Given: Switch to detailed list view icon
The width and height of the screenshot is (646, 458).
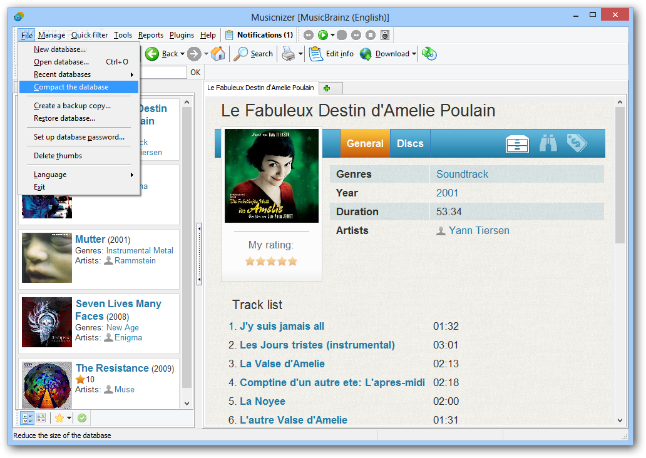Looking at the screenshot, I should point(28,419).
